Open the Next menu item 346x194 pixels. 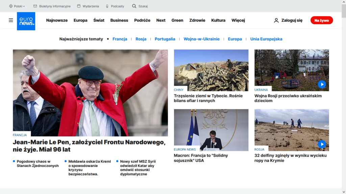161,20
